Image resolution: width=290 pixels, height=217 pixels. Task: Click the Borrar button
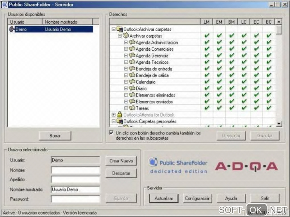(55, 136)
